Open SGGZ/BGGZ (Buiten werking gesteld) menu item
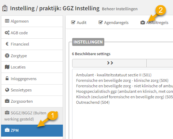 [x=32, y=116]
